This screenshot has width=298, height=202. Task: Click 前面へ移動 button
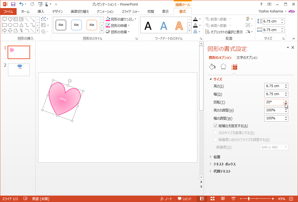click(216, 19)
